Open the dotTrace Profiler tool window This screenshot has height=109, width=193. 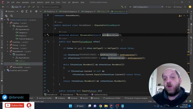tap(44, 98)
